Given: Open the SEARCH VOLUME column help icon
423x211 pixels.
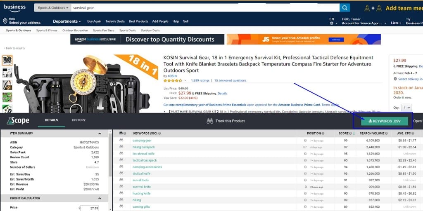Looking at the screenshot, I should [386, 134].
